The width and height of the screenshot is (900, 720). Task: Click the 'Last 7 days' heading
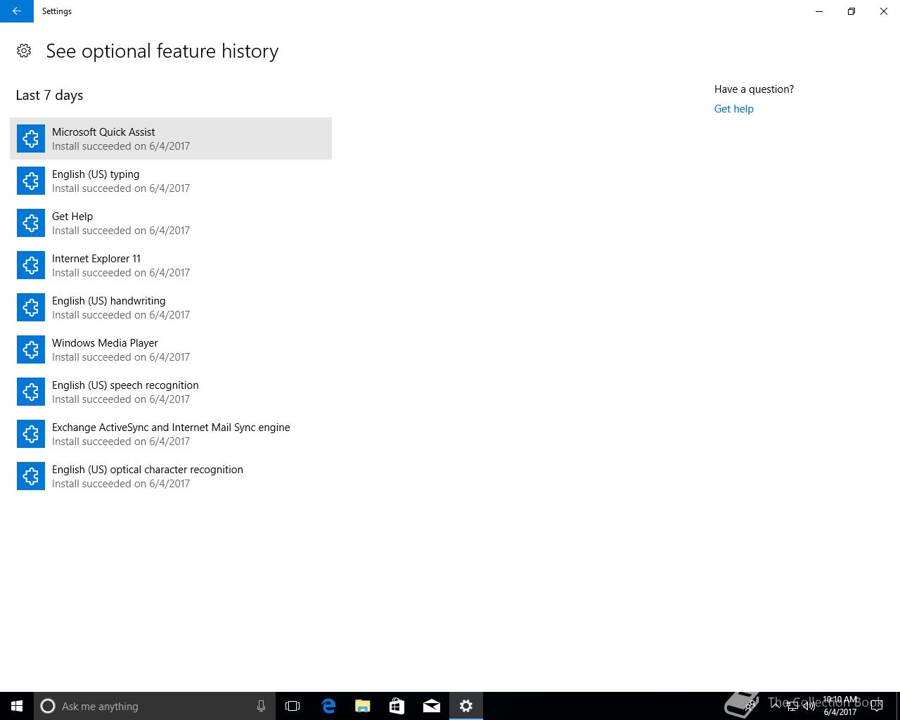tap(49, 95)
